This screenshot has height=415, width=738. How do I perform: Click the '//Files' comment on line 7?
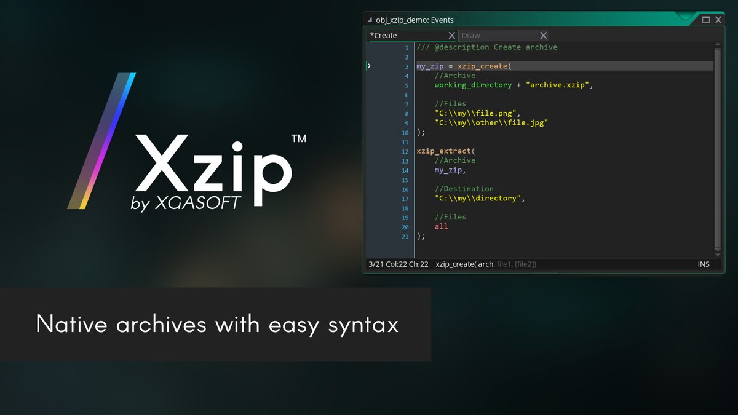tap(451, 104)
